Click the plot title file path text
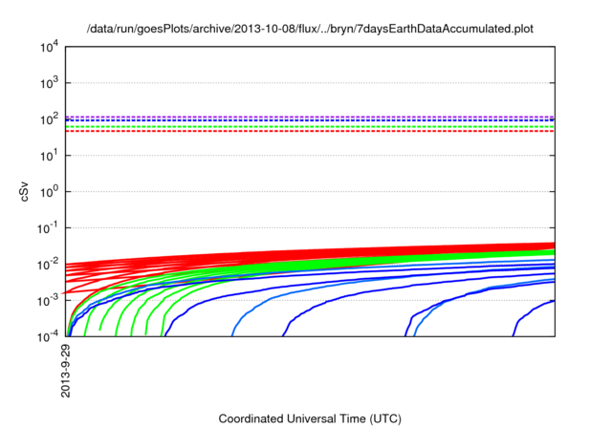 (309, 30)
